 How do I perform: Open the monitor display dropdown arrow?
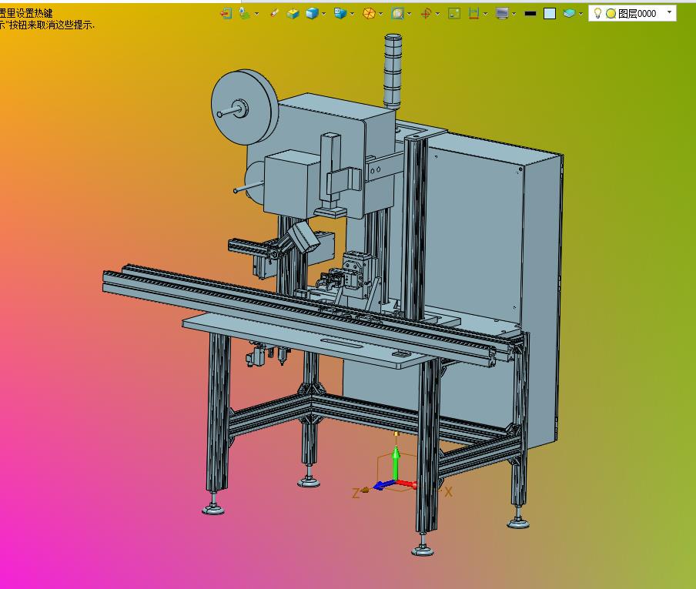pos(514,14)
